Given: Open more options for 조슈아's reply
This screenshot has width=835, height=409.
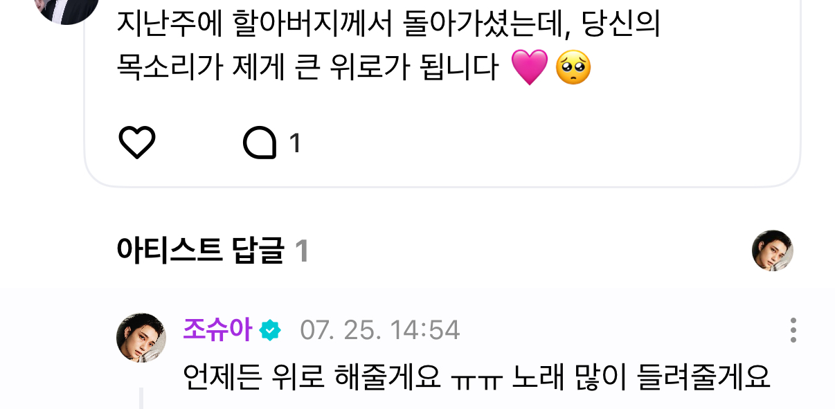Looking at the screenshot, I should click(x=793, y=330).
